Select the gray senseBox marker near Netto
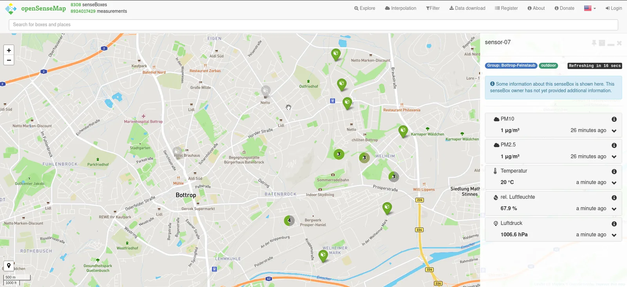Image resolution: width=627 pixels, height=287 pixels. tap(266, 91)
